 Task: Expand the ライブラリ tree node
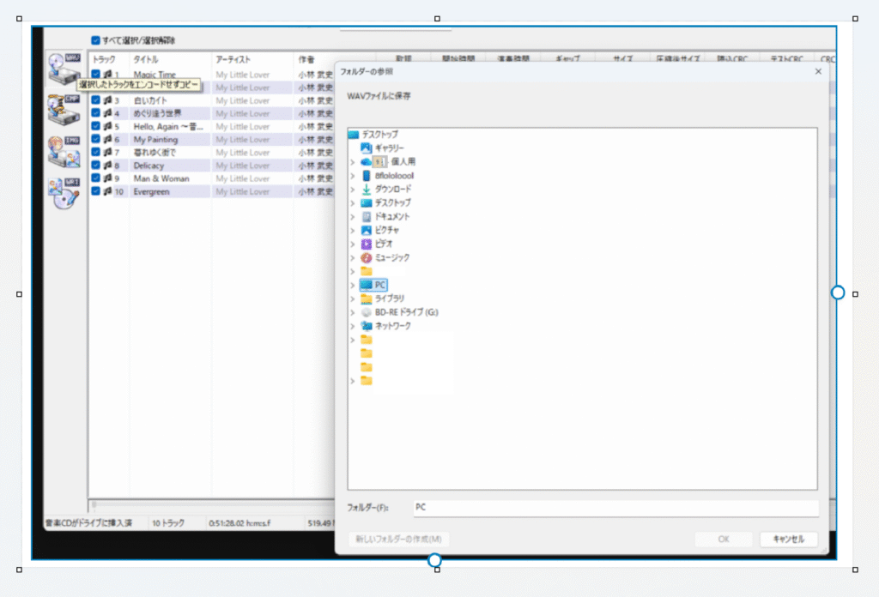(x=352, y=298)
